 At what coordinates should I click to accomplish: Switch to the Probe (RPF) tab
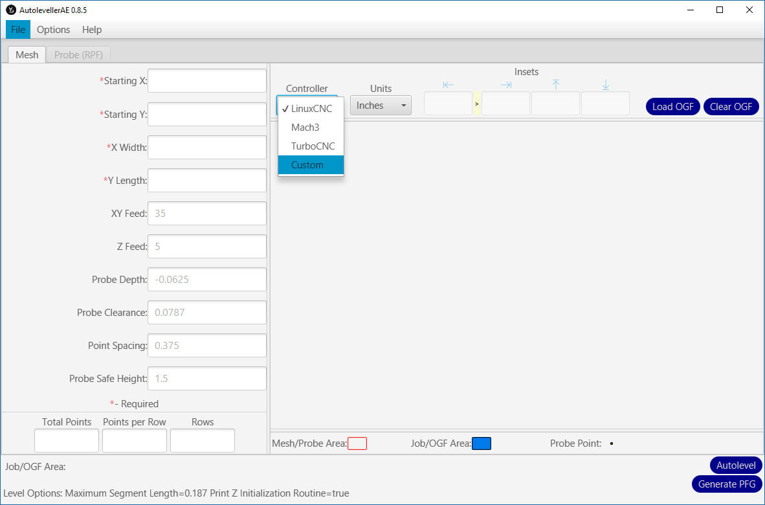click(x=78, y=55)
